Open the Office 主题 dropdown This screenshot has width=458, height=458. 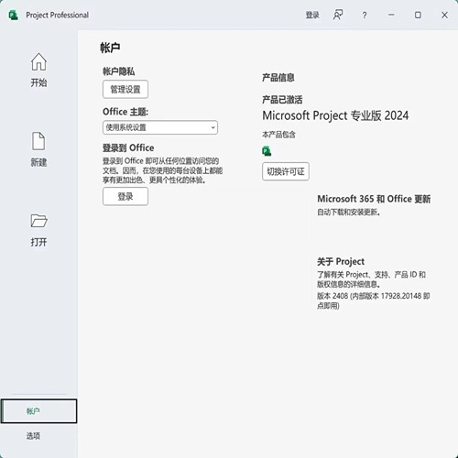point(160,127)
